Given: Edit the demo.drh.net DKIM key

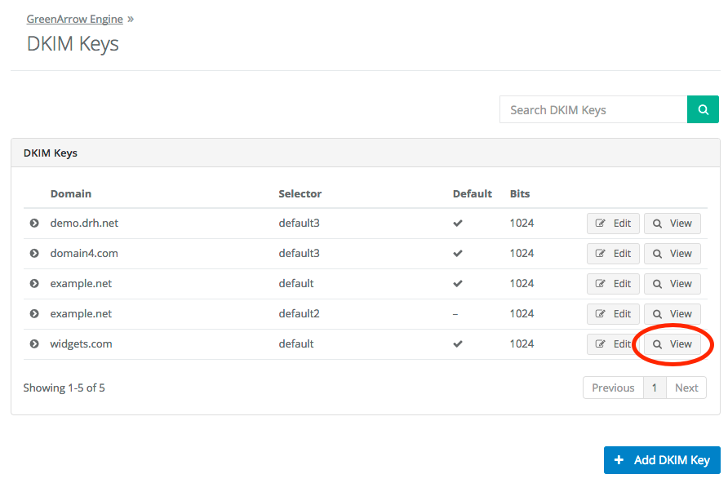Looking at the screenshot, I should tap(613, 224).
